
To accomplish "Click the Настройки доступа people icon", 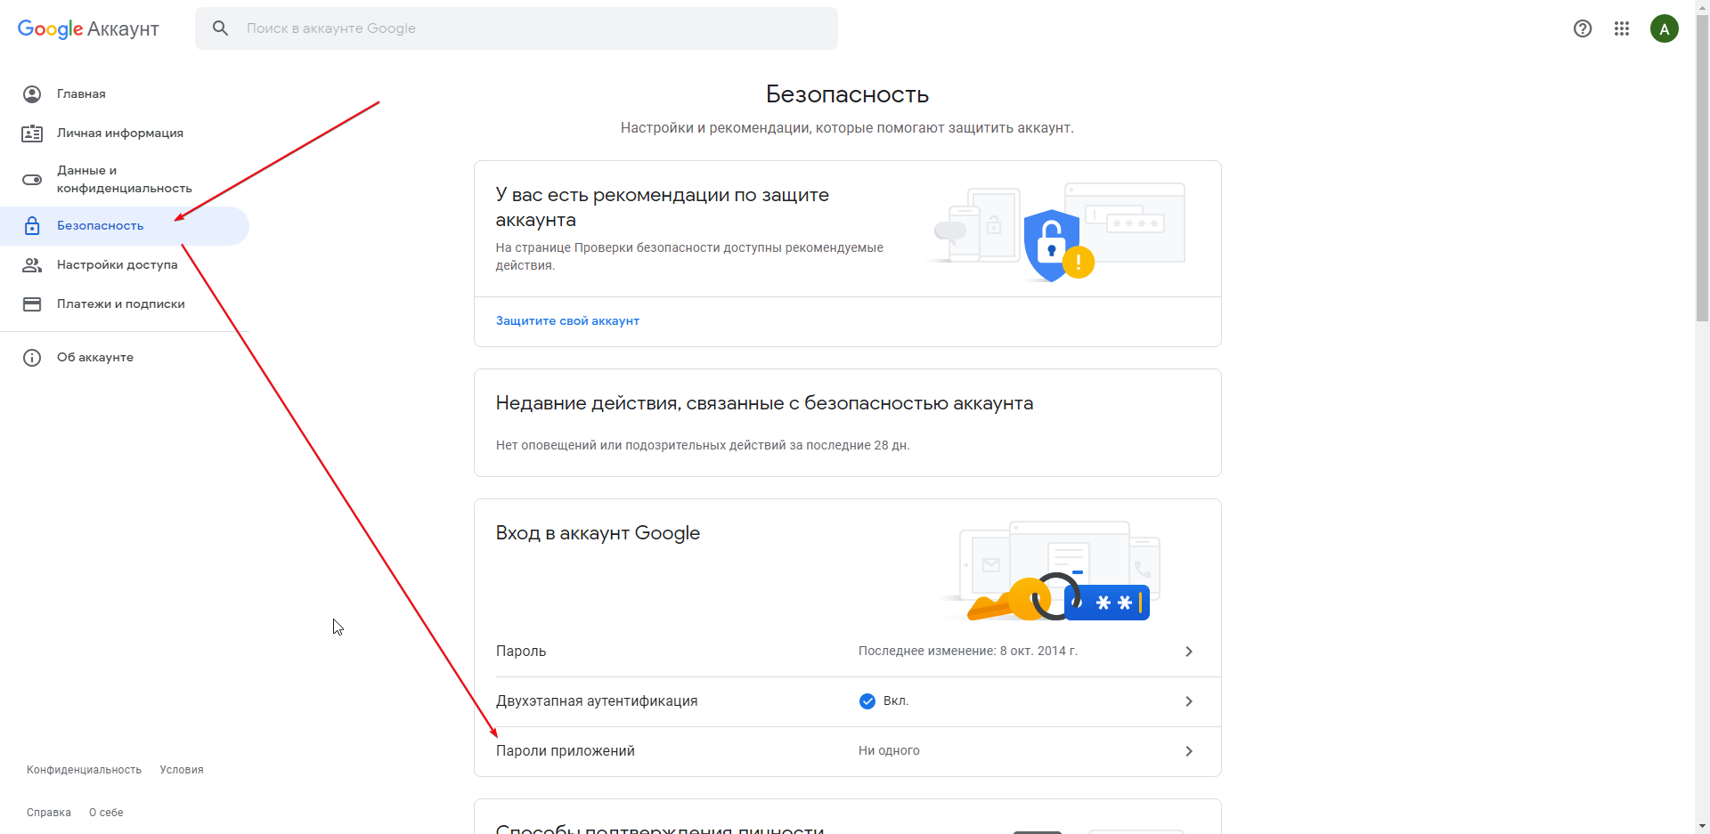I will (32, 265).
